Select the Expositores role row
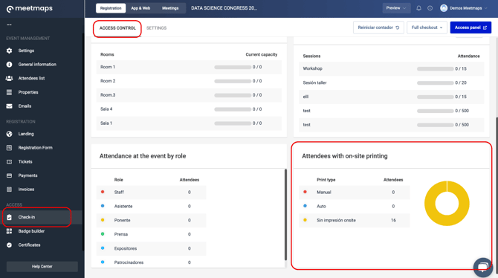The height and width of the screenshot is (278, 498). [x=151, y=248]
